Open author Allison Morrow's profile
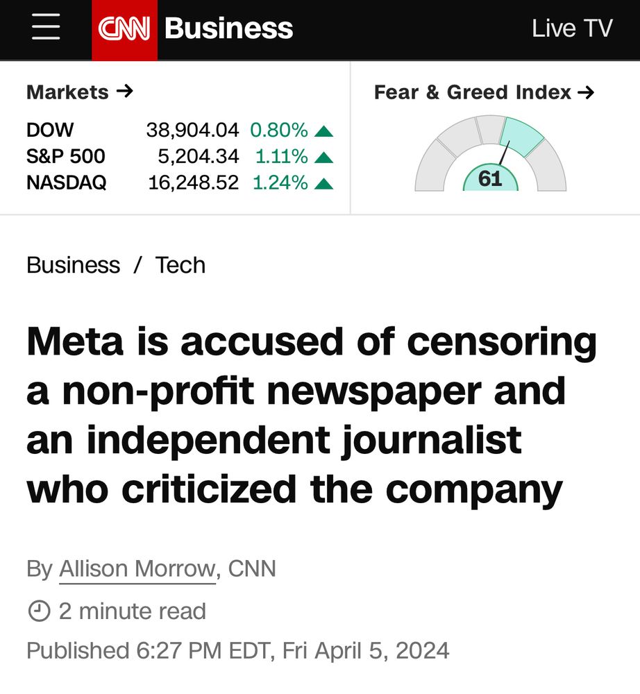The height and width of the screenshot is (694, 640). tap(137, 569)
